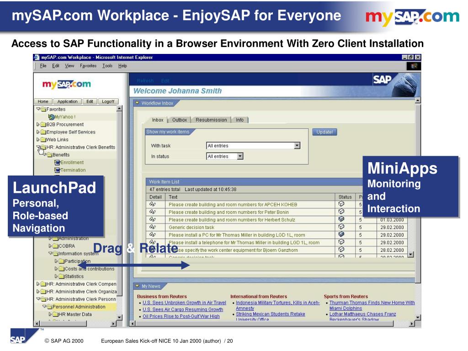
Task: Open the With task dropdown
Action: [297, 146]
